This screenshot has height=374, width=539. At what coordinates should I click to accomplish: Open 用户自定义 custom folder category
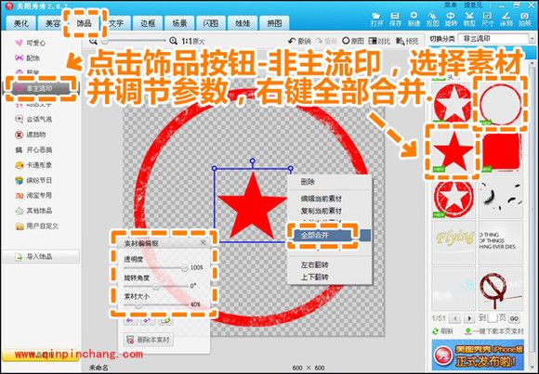[x=37, y=226]
